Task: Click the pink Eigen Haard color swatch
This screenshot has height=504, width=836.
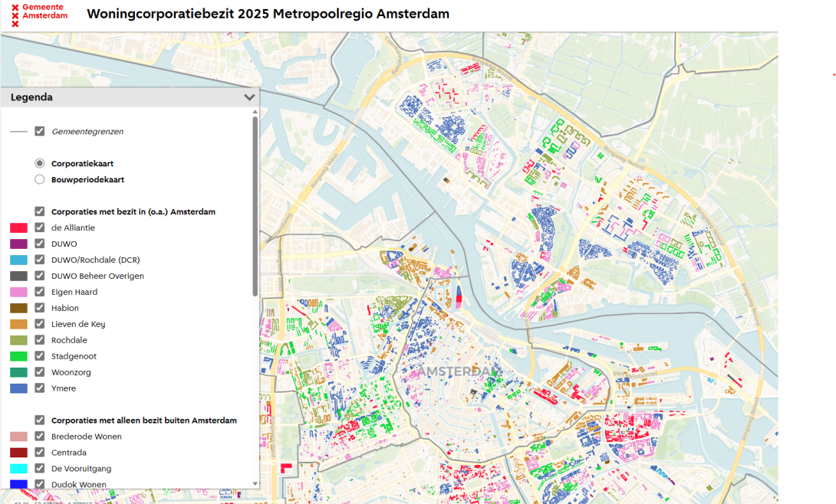Action: pos(17,292)
